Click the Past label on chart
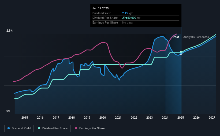The width and height of the screenshot is (220, 136). [x=176, y=37]
